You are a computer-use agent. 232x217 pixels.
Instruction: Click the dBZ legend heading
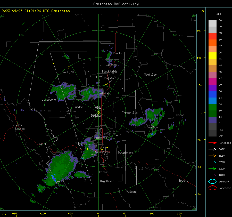(219, 14)
